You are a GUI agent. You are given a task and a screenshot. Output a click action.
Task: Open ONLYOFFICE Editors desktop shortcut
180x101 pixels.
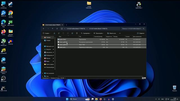(3, 70)
